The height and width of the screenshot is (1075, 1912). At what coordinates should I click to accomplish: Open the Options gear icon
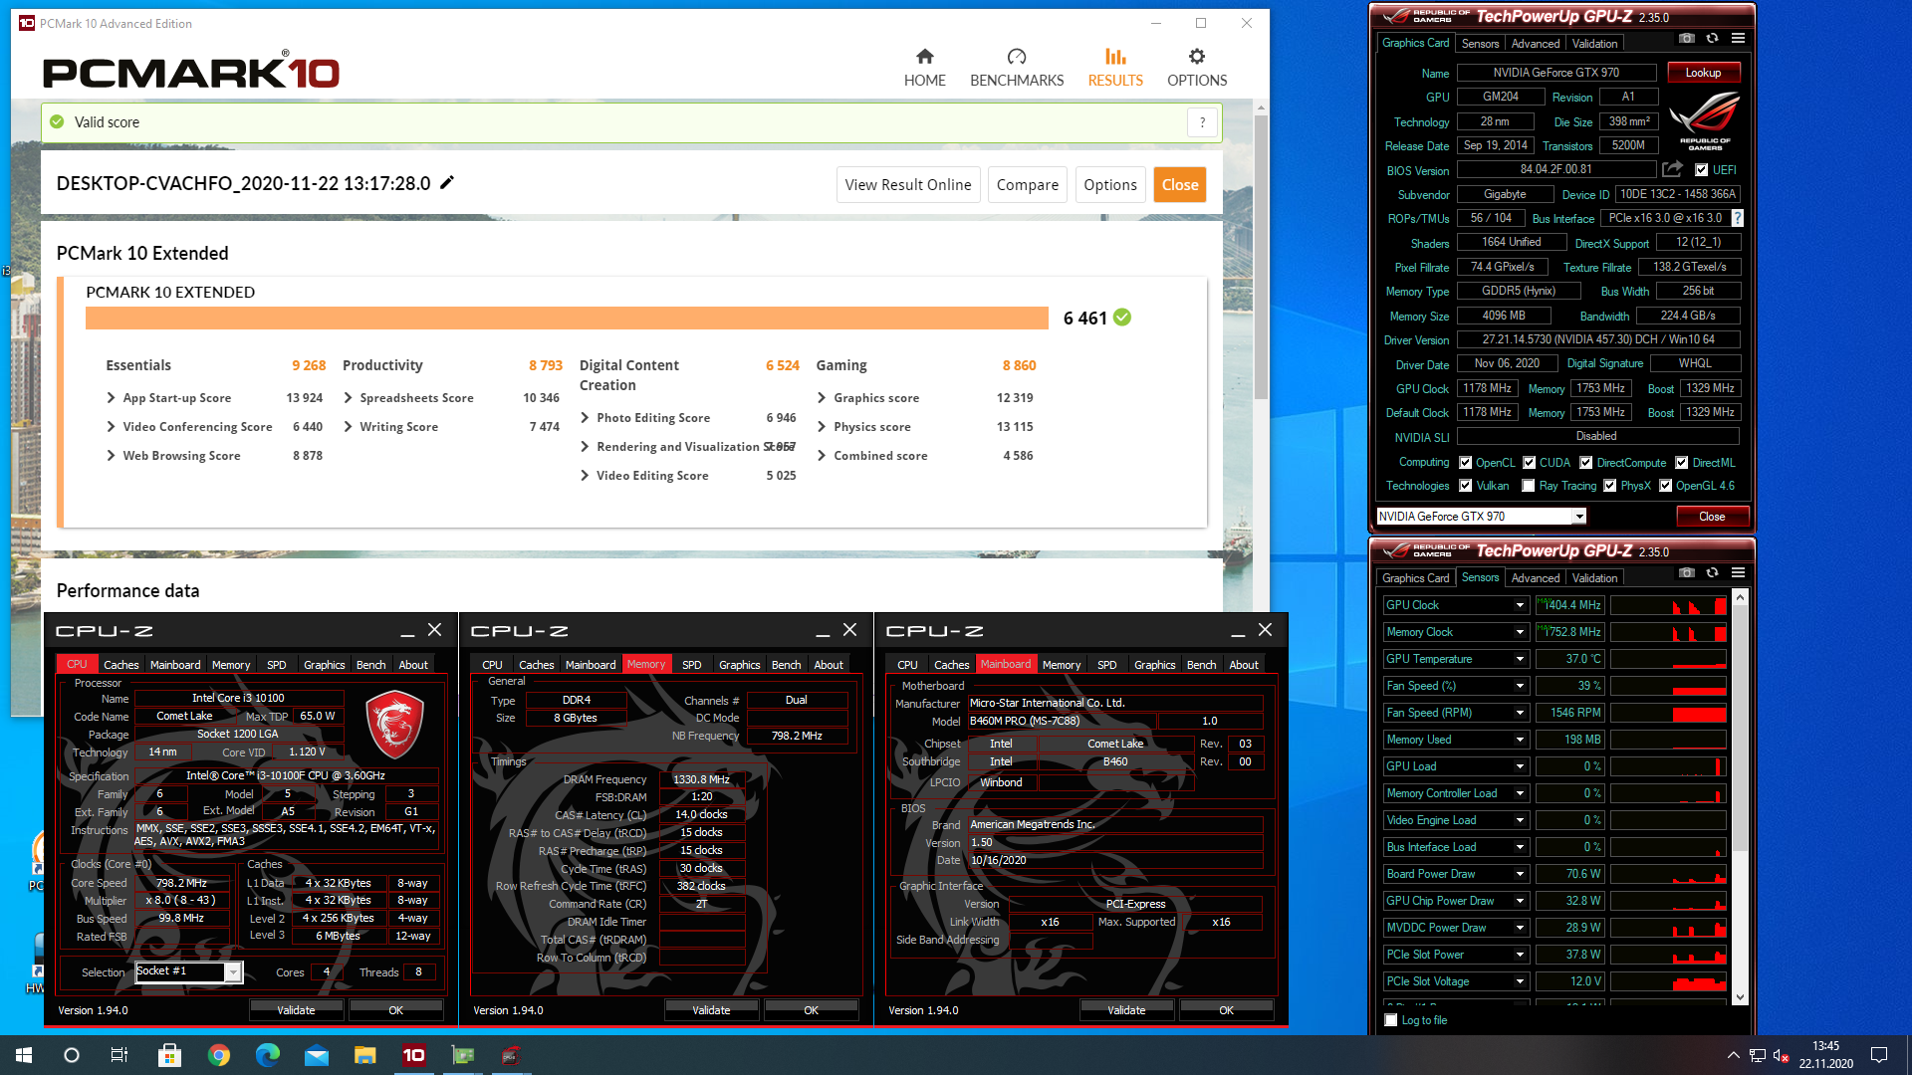[x=1197, y=57]
